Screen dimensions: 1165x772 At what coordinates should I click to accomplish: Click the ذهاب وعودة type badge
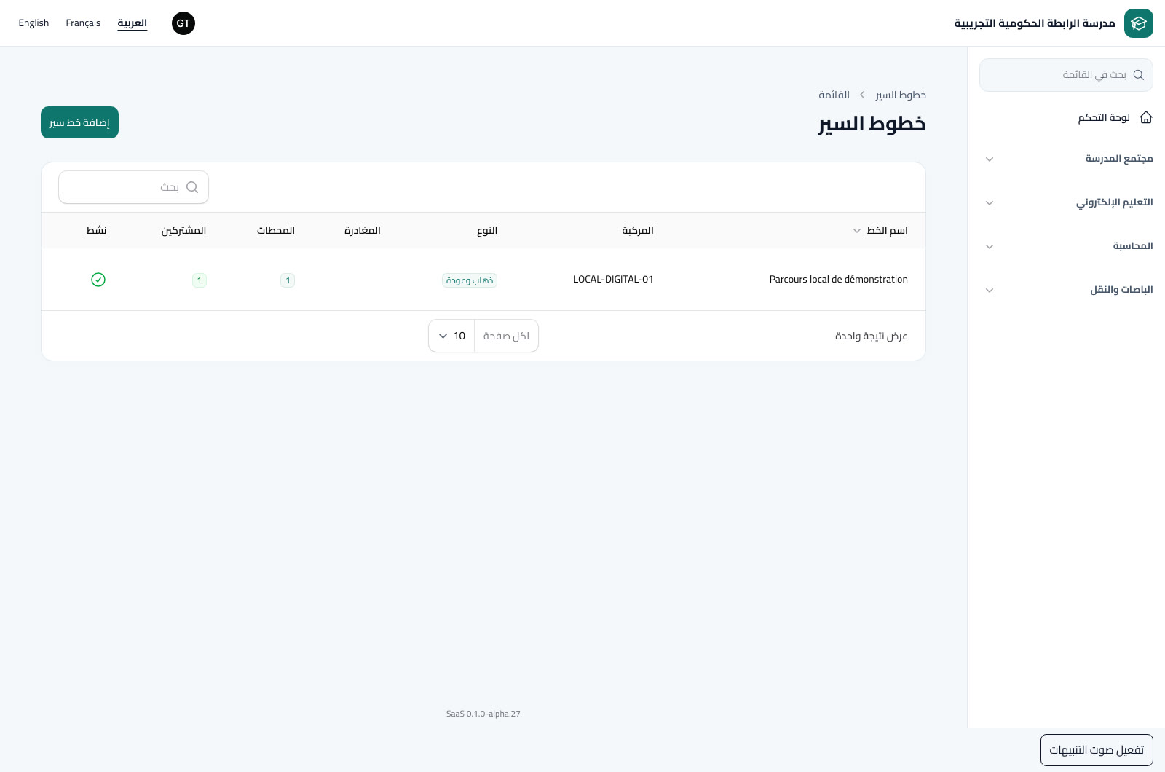point(470,280)
